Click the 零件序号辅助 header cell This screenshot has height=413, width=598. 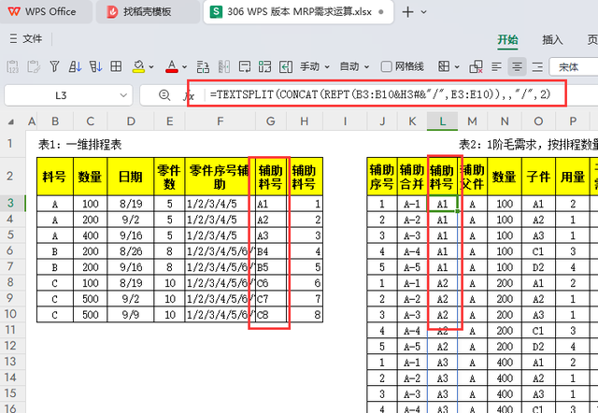click(x=220, y=177)
